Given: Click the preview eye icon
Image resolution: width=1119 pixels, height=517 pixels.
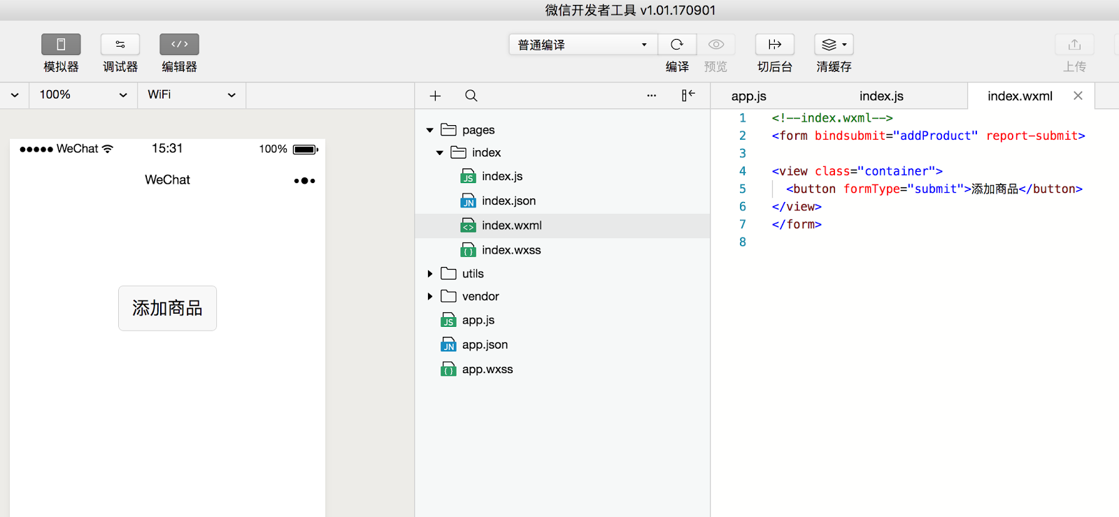Looking at the screenshot, I should tap(715, 45).
